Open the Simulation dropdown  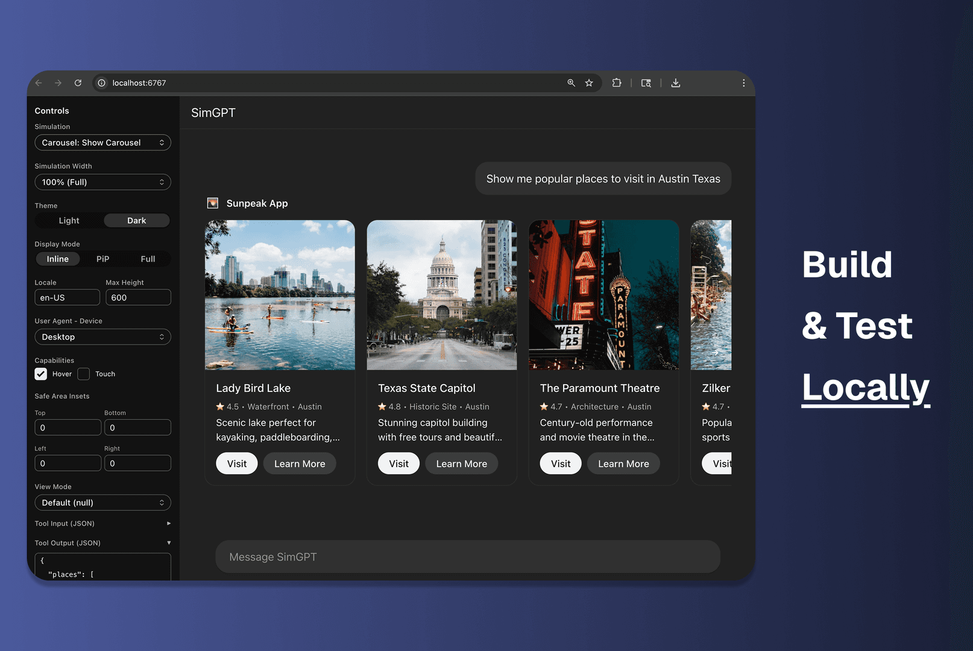click(x=102, y=143)
